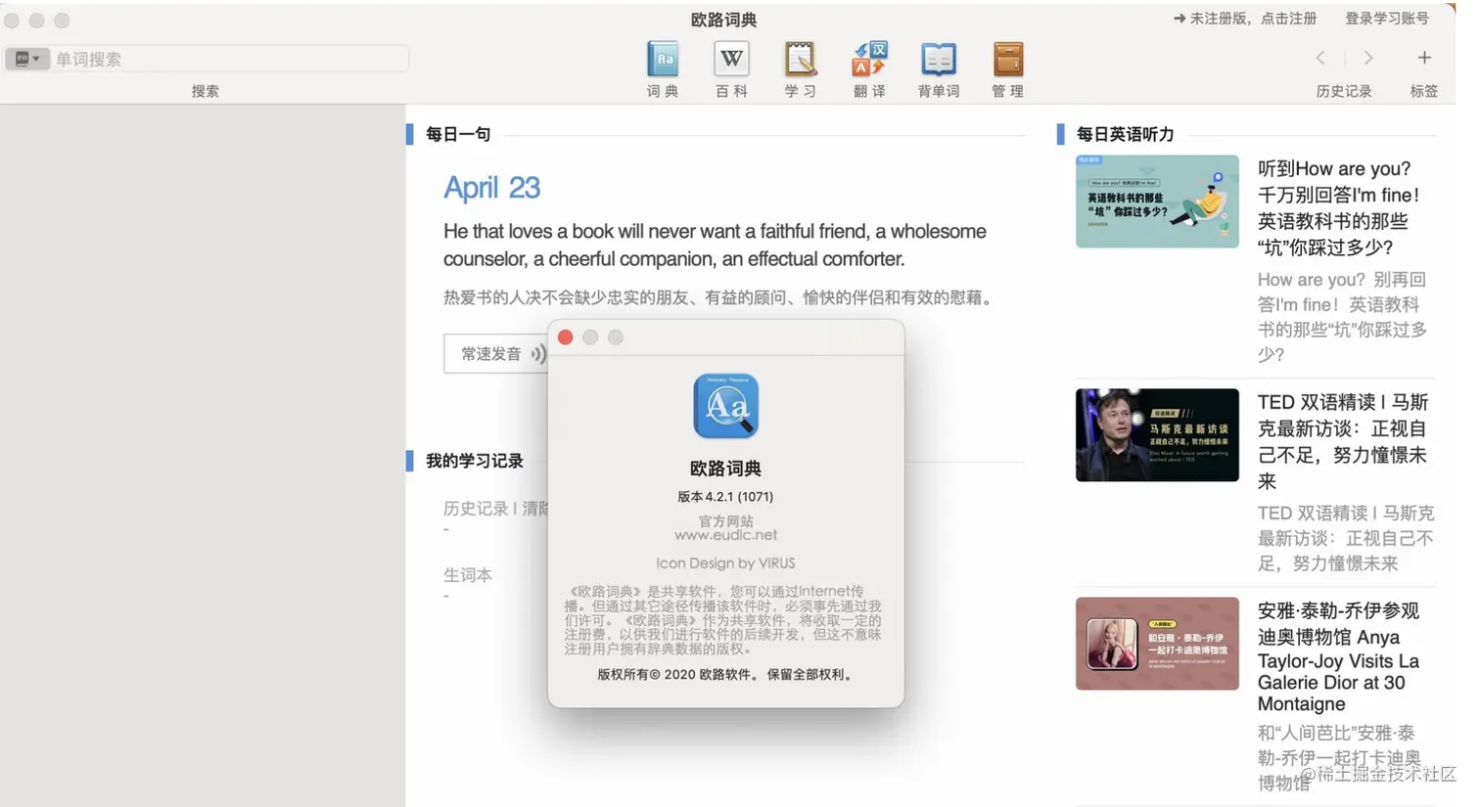Open the 每日英语听力 How are you lesson thumbnail
Image resolution: width=1480 pixels, height=807 pixels.
pyautogui.click(x=1157, y=202)
